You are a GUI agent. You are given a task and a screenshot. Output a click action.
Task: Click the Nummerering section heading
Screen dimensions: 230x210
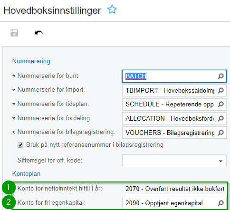31,61
